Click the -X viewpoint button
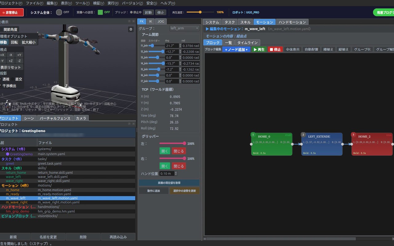 (10, 55)
